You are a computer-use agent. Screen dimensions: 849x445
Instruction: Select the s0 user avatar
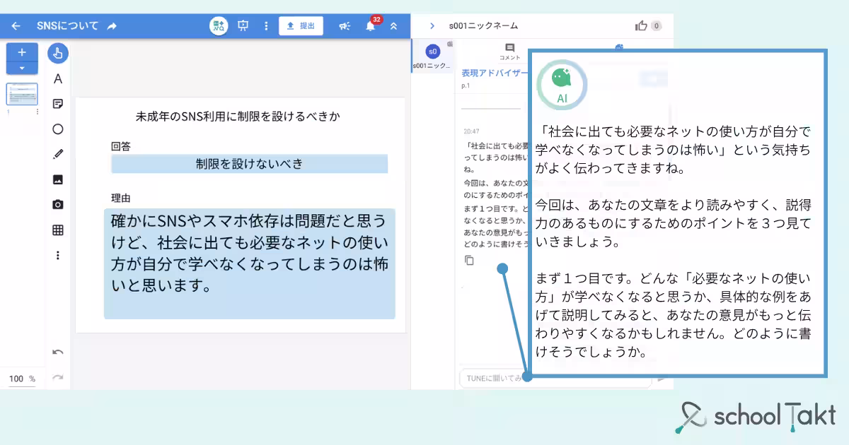[433, 52]
